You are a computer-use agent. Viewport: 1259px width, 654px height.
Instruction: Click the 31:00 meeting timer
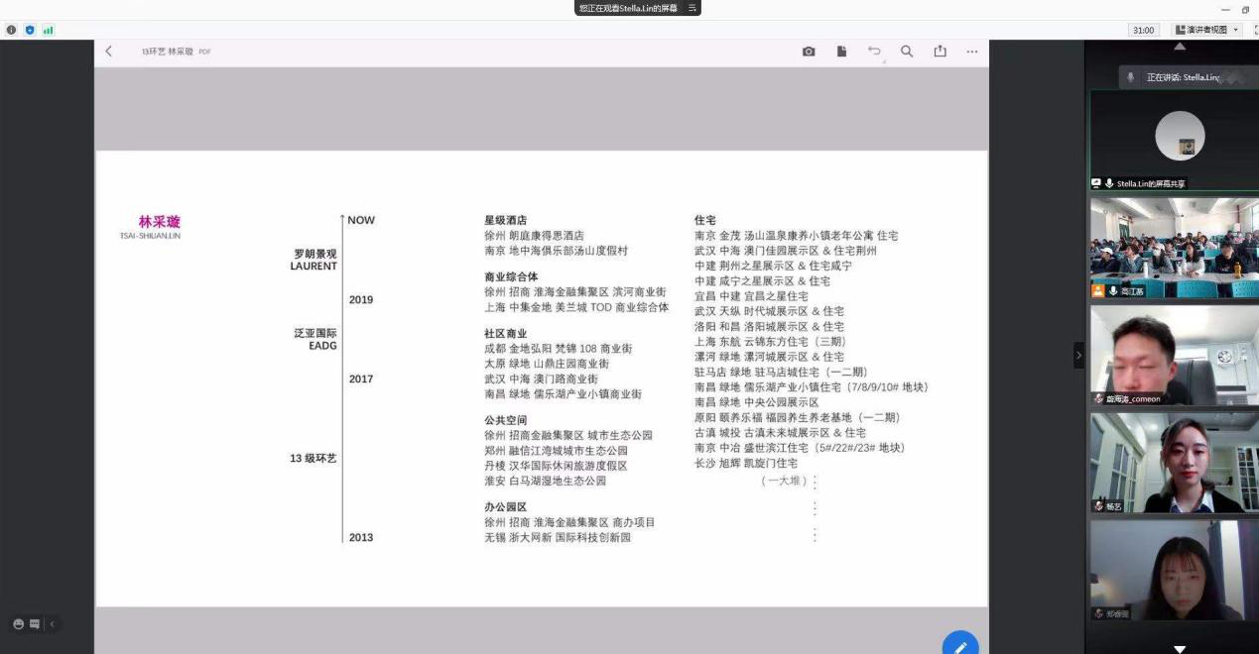tap(1143, 31)
